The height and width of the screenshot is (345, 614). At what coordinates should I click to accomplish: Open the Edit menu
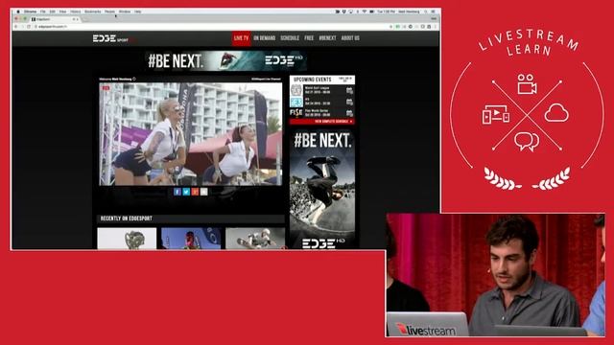[52, 11]
